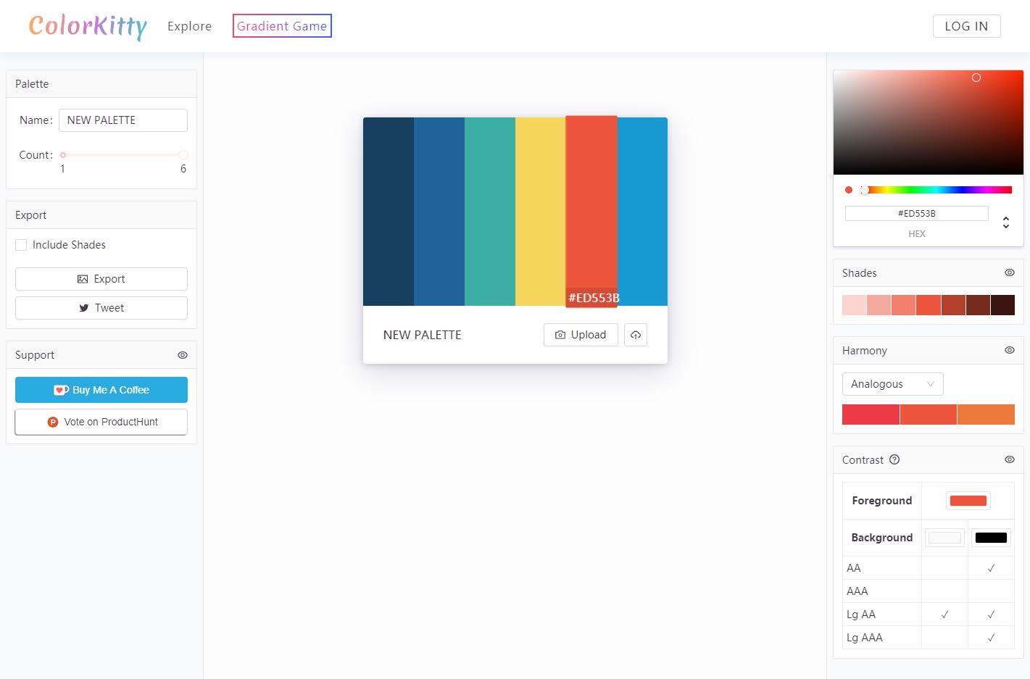Viewport: 1030px width, 679px height.
Task: Click the Upload image button
Action: pos(581,335)
